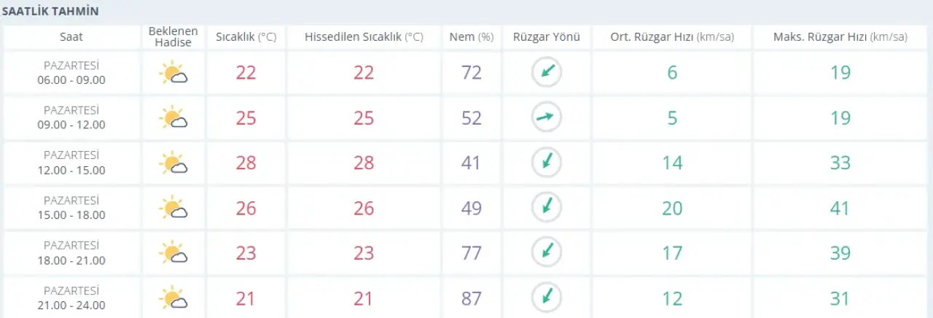
Task: Click the 87 humidity value for 21.00 - 24.00
Action: 472,298
